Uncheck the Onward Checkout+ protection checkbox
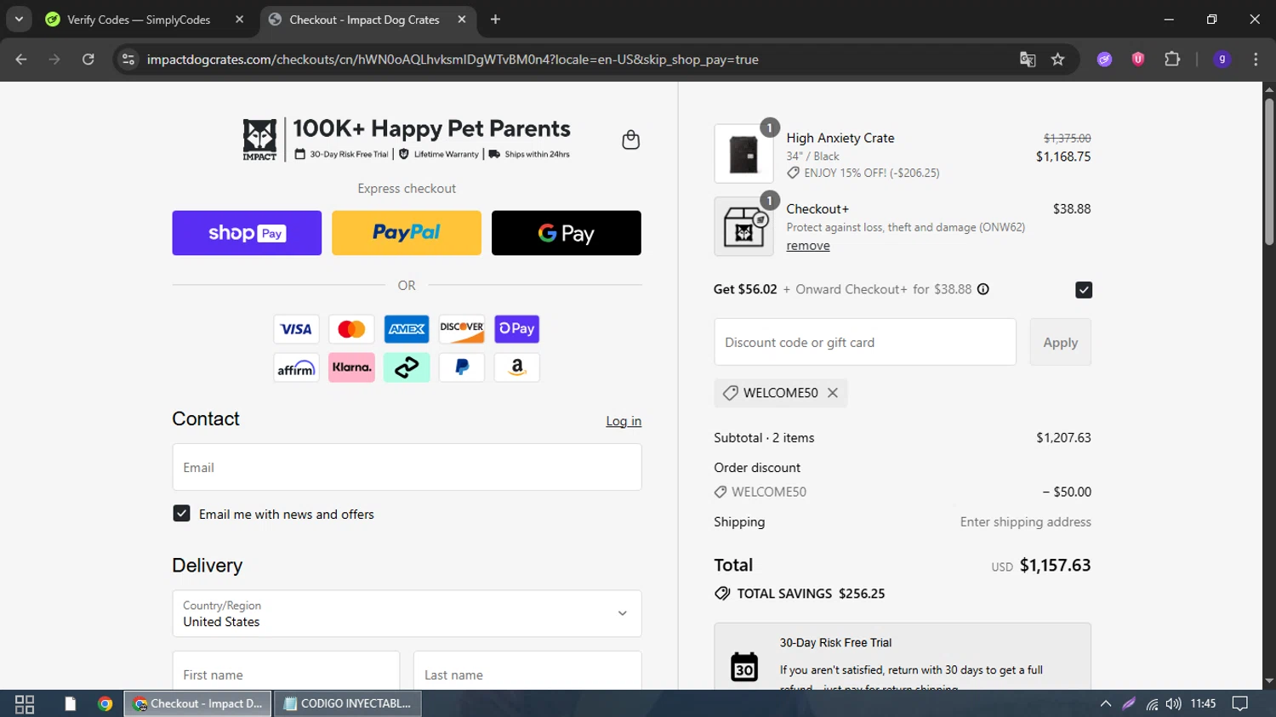 pyautogui.click(x=1083, y=290)
